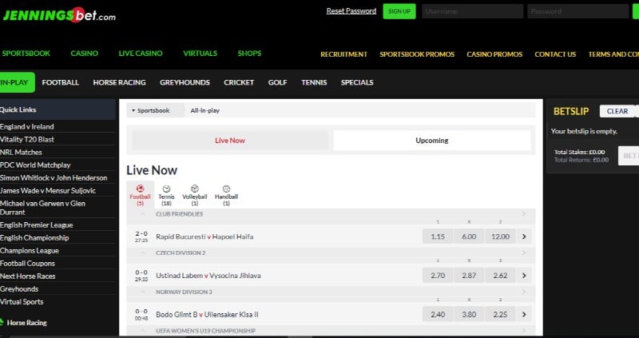The width and height of the screenshot is (639, 338).
Task: Bet on Vysocina Jihlava win at 2.62
Action: click(x=501, y=276)
